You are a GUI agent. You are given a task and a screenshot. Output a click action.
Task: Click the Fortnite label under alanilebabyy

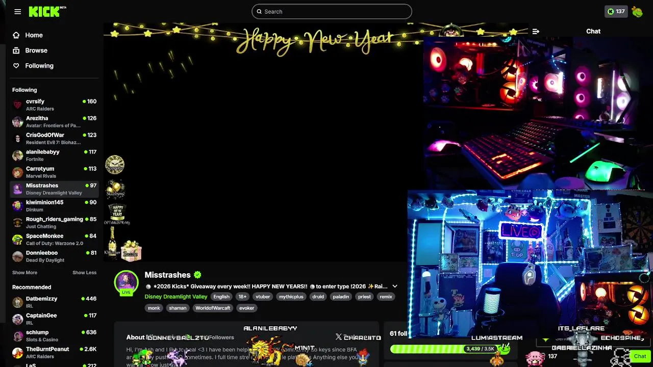coord(35,159)
